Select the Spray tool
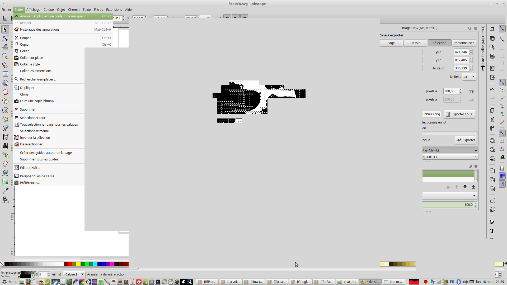 point(5,155)
